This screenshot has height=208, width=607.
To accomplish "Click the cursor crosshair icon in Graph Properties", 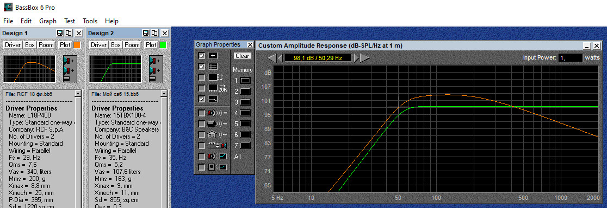I will click(213, 55).
